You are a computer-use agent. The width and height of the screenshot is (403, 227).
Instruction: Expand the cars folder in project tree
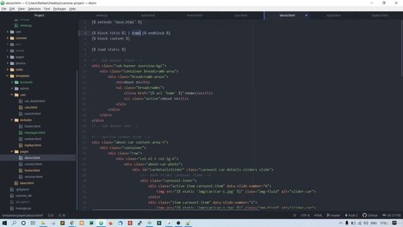coord(8,32)
